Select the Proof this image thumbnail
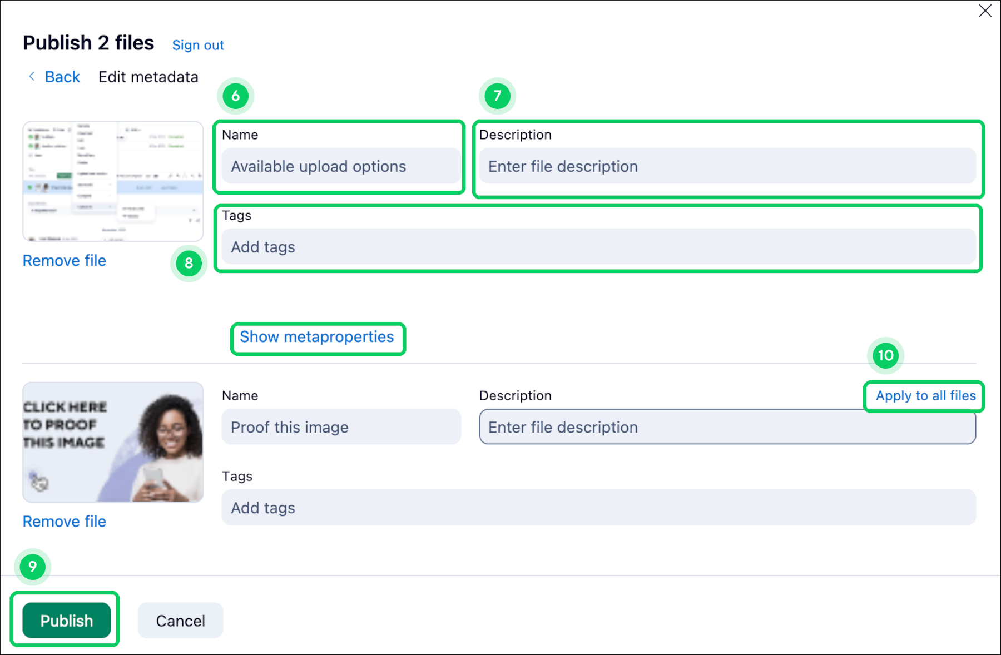This screenshot has width=1001, height=655. (113, 442)
